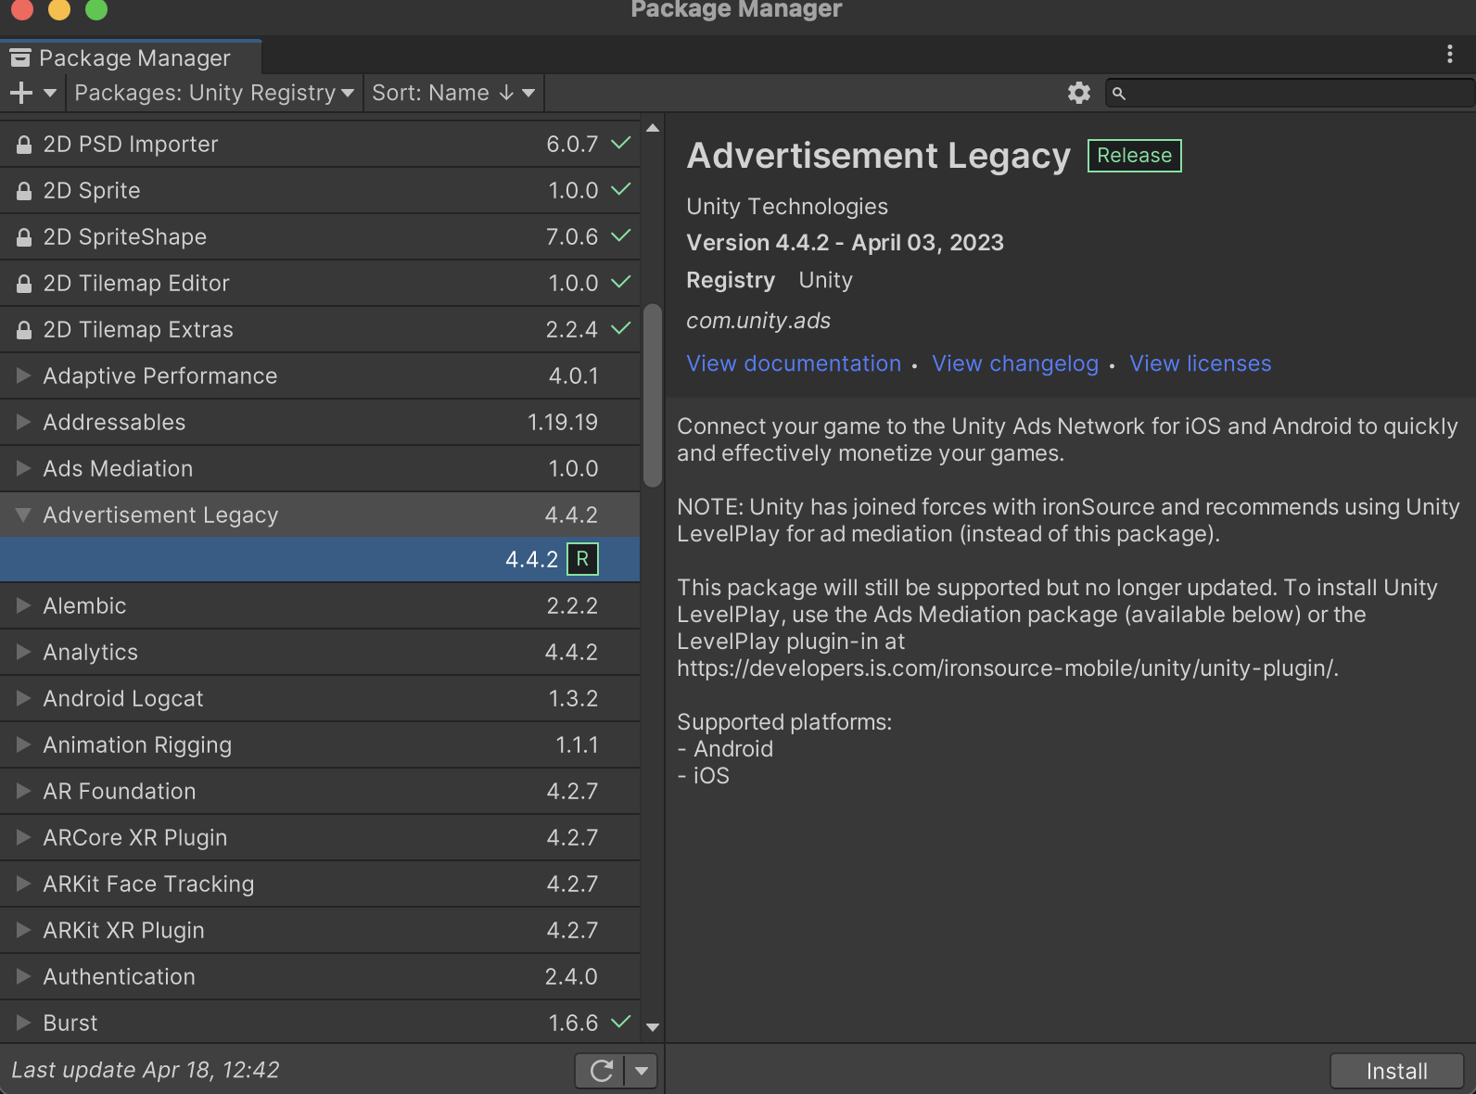Click the installed checkmark for 2D Sprite
Viewport: 1476px width, 1094px height.
click(621, 190)
